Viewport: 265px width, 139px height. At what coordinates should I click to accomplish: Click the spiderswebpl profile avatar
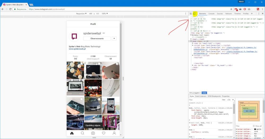click(x=74, y=36)
